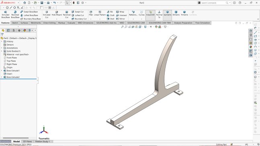
Task: Apply the Fillet tool
Action: (x=91, y=13)
